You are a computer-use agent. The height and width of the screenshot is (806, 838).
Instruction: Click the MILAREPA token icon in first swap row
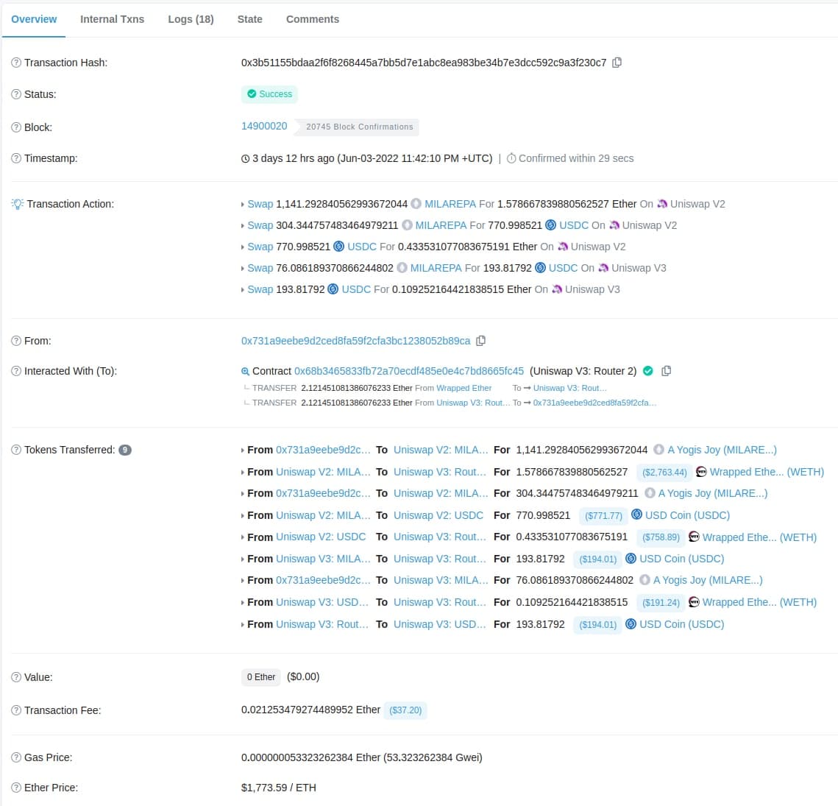pyautogui.click(x=416, y=204)
